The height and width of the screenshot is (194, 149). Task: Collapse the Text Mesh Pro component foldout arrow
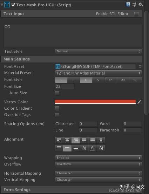2,5
